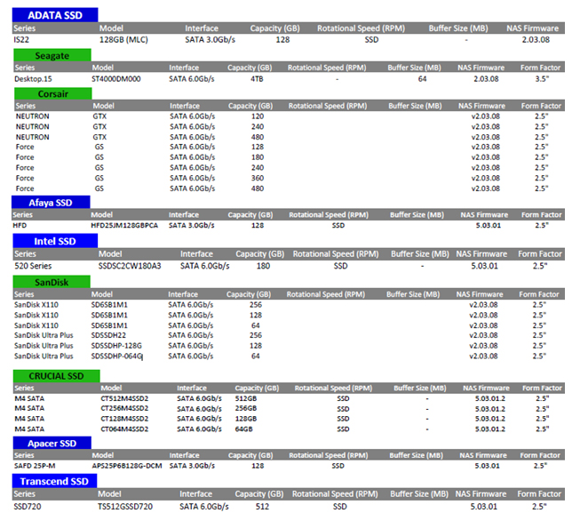The width and height of the screenshot is (580, 529).
Task: Select 360 capacity in Corsair table
Action: 258,178
